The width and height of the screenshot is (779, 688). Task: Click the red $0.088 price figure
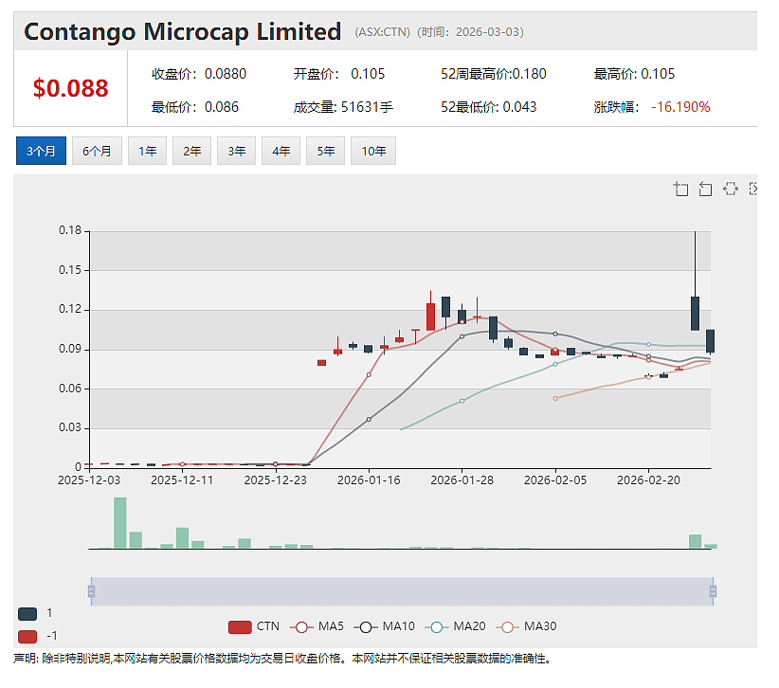[70, 88]
